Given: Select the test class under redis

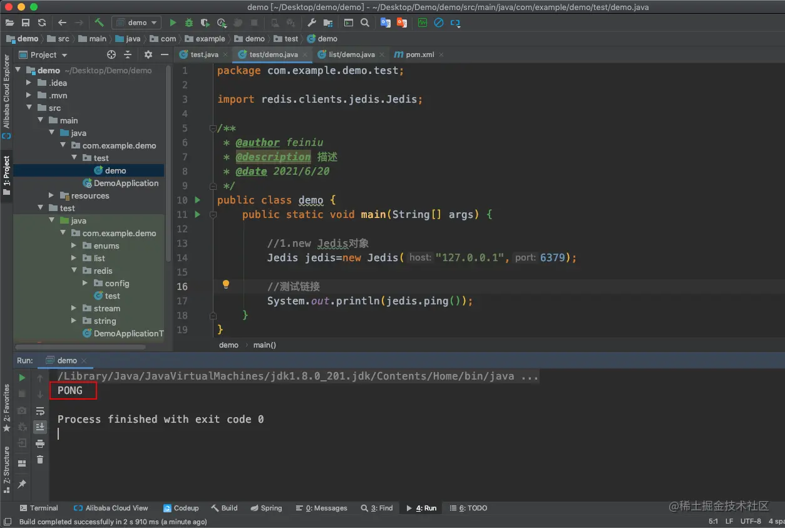Looking at the screenshot, I should point(107,296).
